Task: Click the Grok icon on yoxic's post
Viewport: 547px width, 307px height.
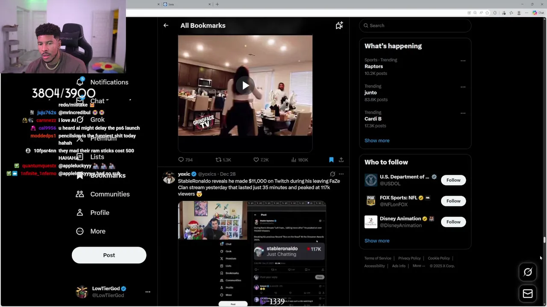Action: (332, 174)
